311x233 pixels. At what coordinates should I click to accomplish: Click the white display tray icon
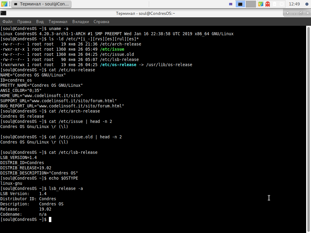[x=282, y=4]
